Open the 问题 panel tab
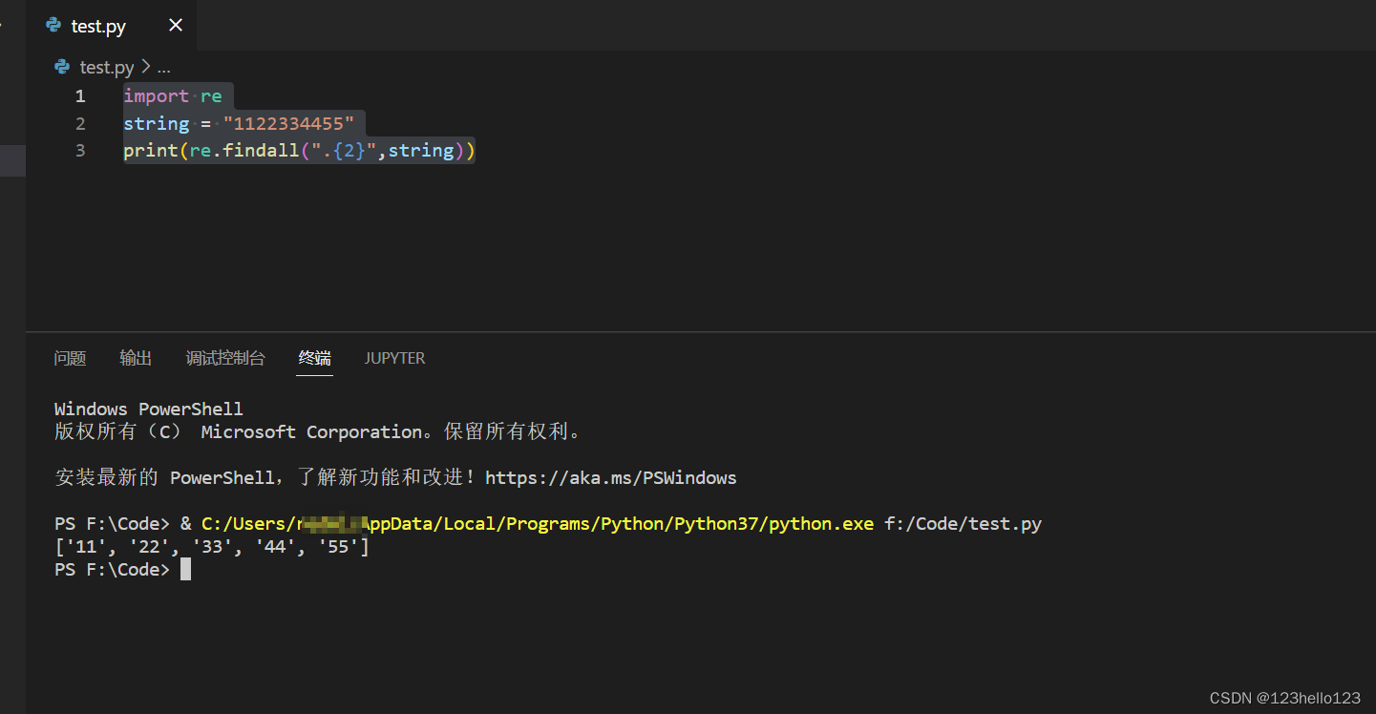This screenshot has width=1376, height=714. 70,358
